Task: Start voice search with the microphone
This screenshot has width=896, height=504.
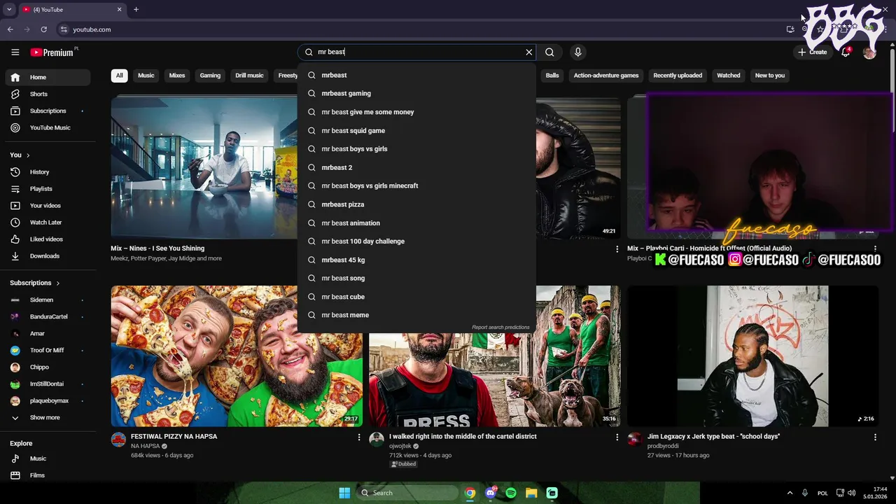Action: point(577,52)
